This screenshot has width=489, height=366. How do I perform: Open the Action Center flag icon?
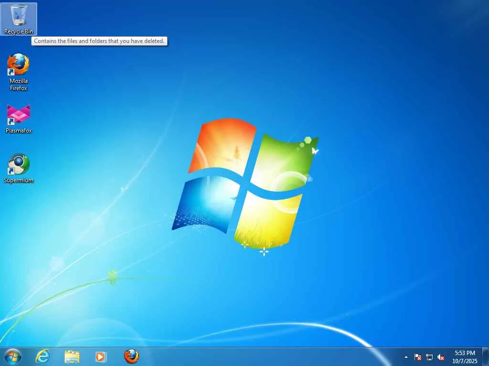click(x=417, y=357)
